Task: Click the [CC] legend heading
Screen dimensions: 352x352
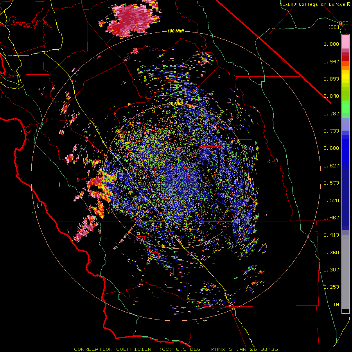Action: (x=334, y=27)
